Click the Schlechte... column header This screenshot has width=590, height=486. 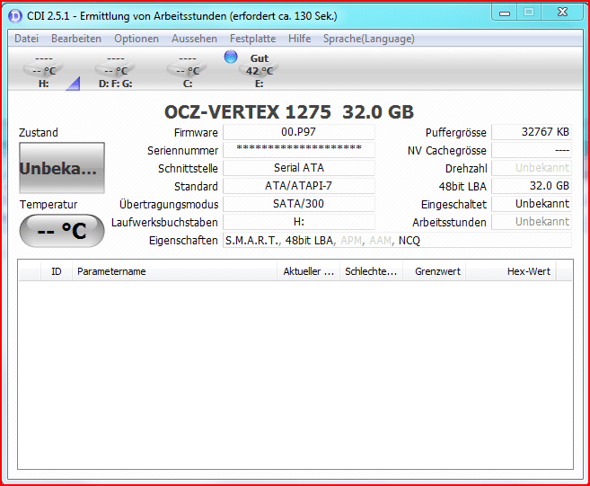click(372, 271)
